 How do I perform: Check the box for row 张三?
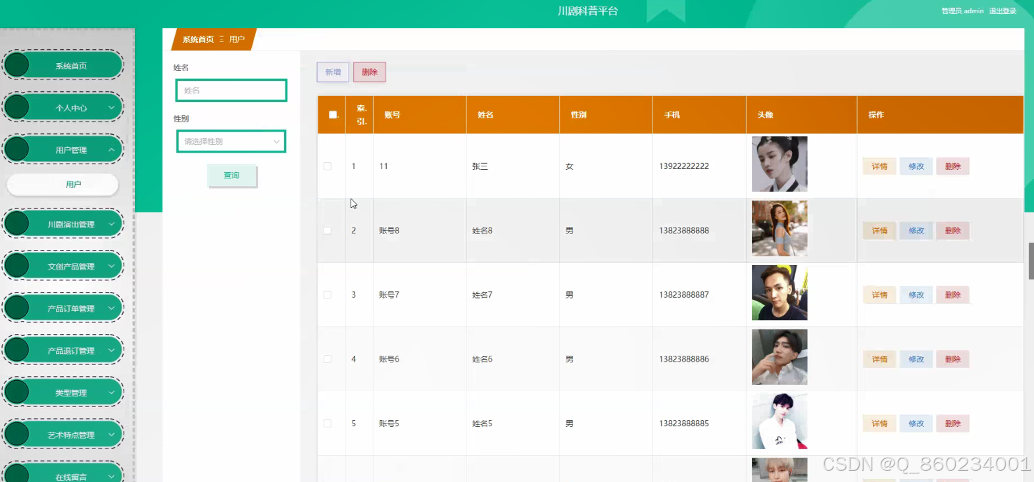tap(328, 166)
